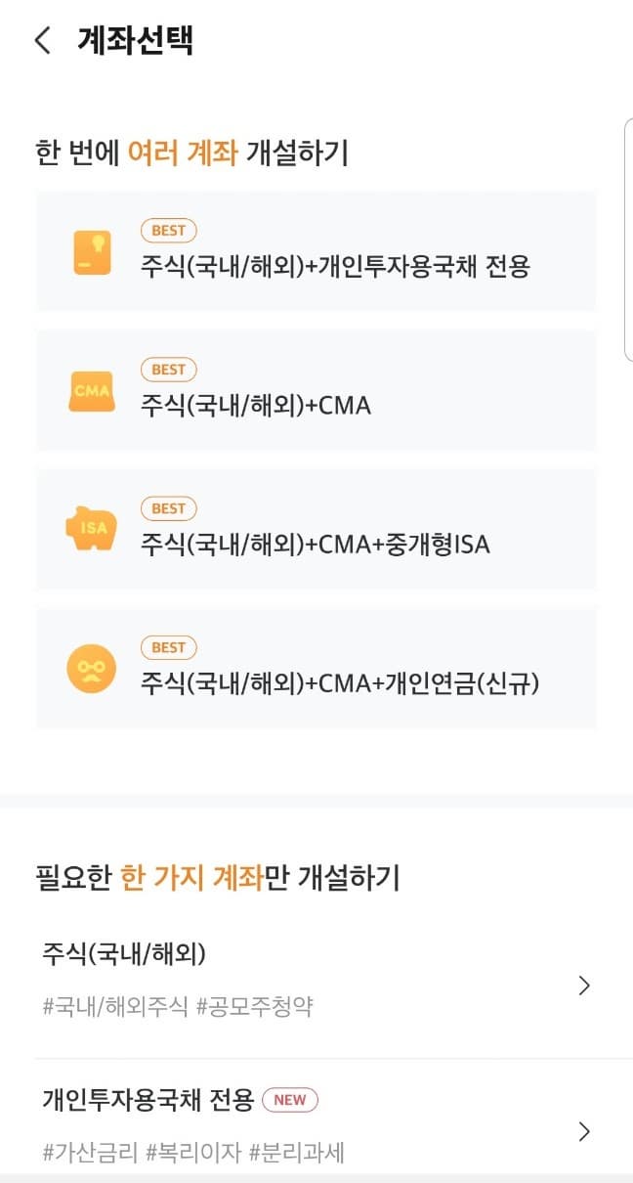Image resolution: width=633 pixels, height=1183 pixels.
Task: Open 주식(국내/해외)+CMA+개인연금(신규) option
Action: [x=316, y=669]
